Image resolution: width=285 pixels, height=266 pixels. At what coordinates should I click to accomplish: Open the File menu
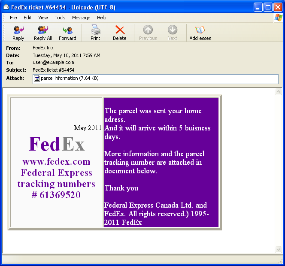(13, 18)
